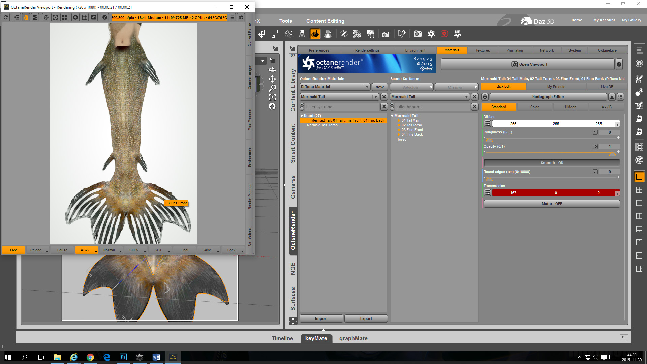This screenshot has width=647, height=364.
Task: Open the Nodegraph settings gear icon
Action: tap(485, 97)
